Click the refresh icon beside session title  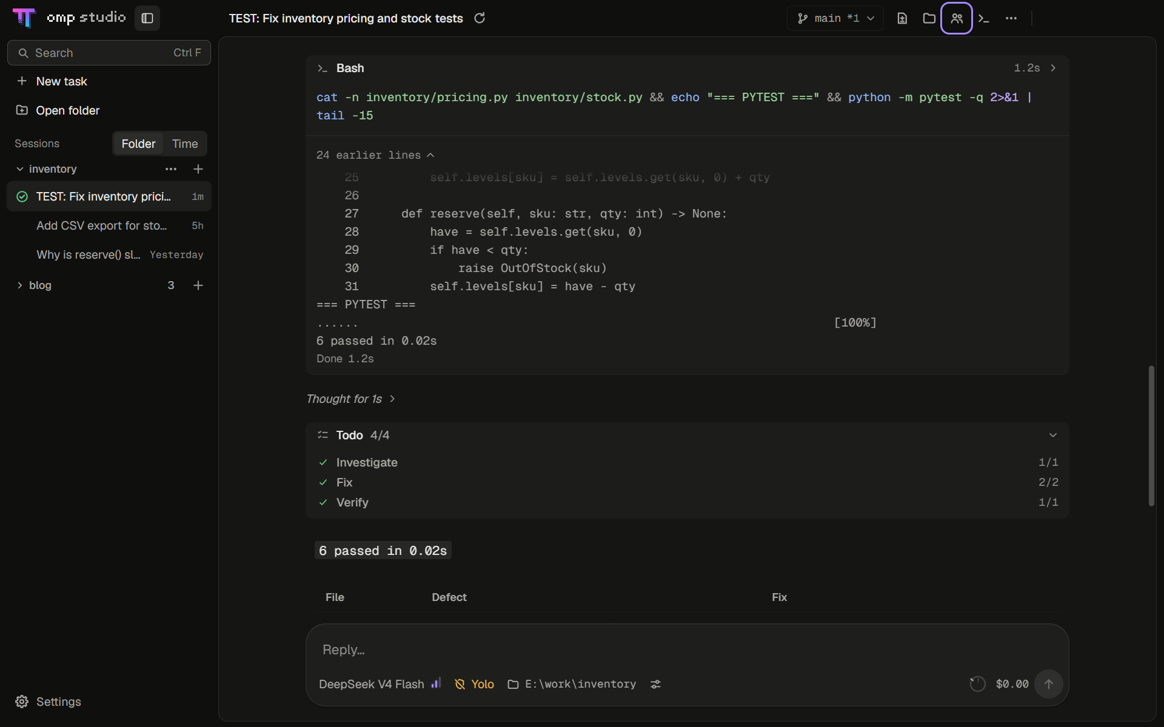pyautogui.click(x=480, y=18)
